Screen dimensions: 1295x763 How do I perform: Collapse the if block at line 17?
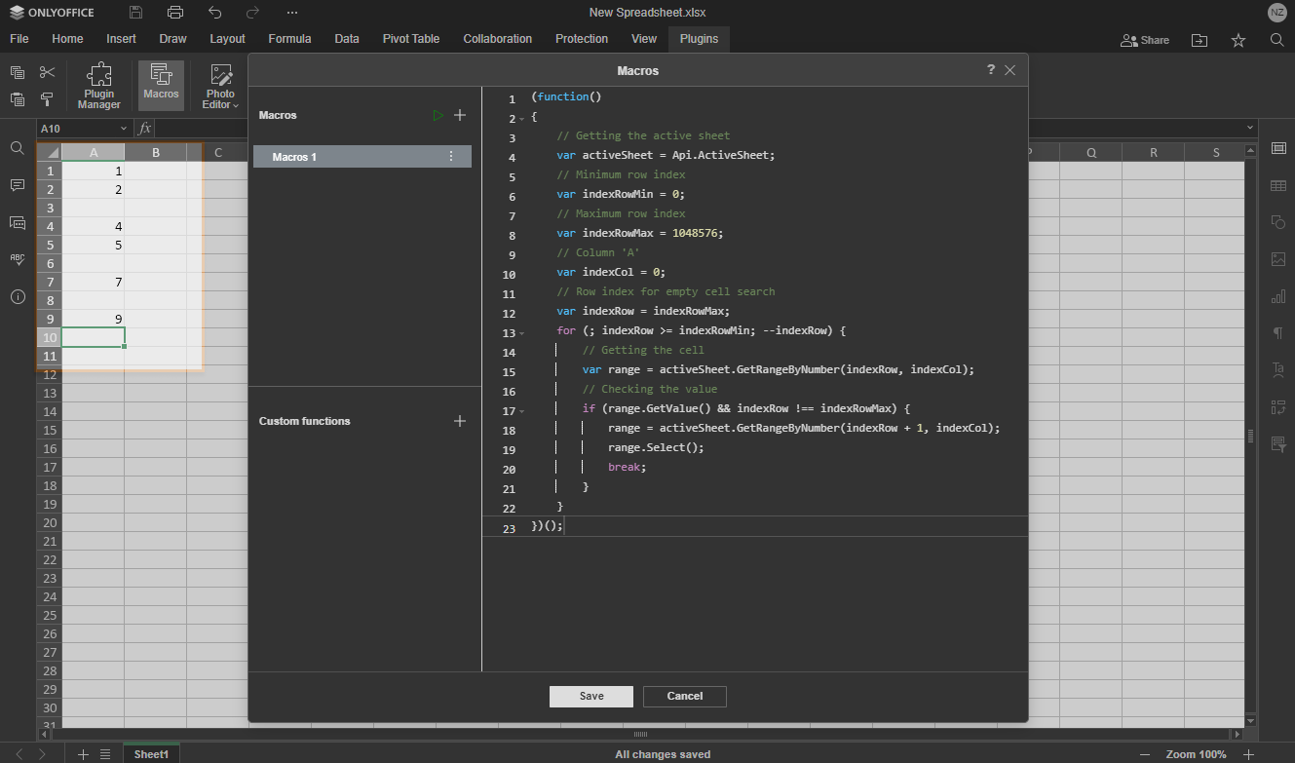(522, 411)
